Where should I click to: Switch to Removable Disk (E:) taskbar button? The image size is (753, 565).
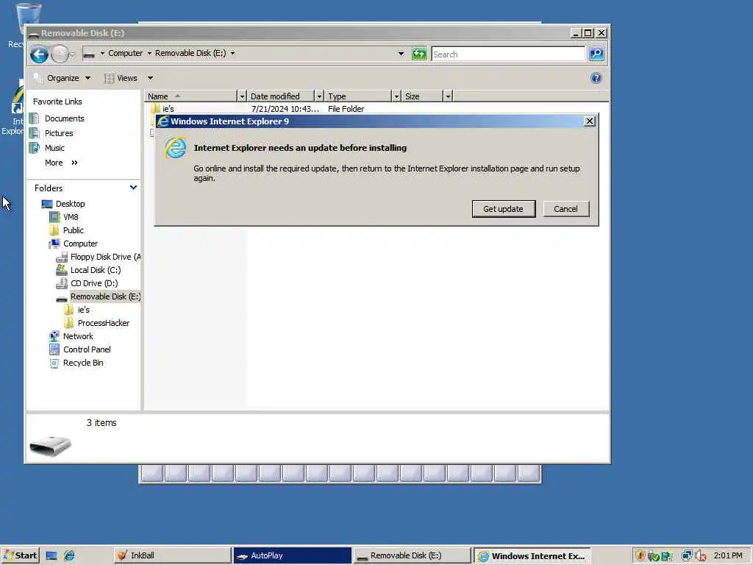pyautogui.click(x=412, y=555)
